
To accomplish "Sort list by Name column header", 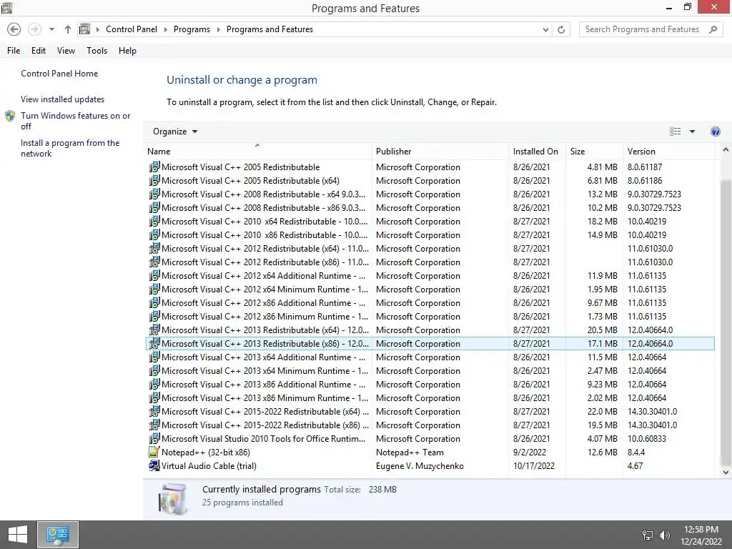I will (258, 152).
